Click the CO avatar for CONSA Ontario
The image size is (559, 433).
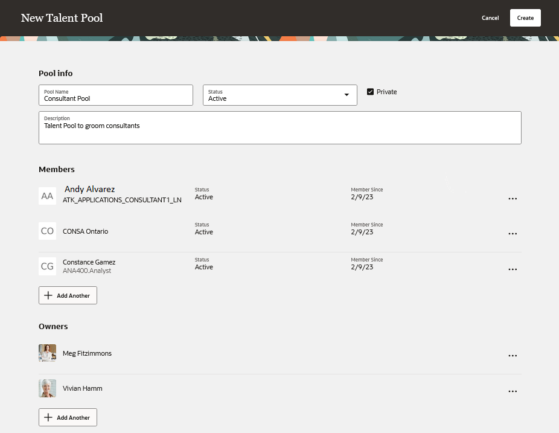click(48, 231)
